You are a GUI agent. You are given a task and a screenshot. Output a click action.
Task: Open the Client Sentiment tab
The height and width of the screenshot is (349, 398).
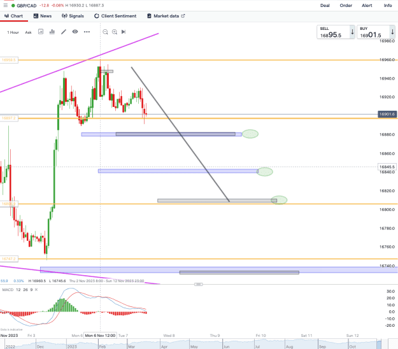pyautogui.click(x=115, y=16)
